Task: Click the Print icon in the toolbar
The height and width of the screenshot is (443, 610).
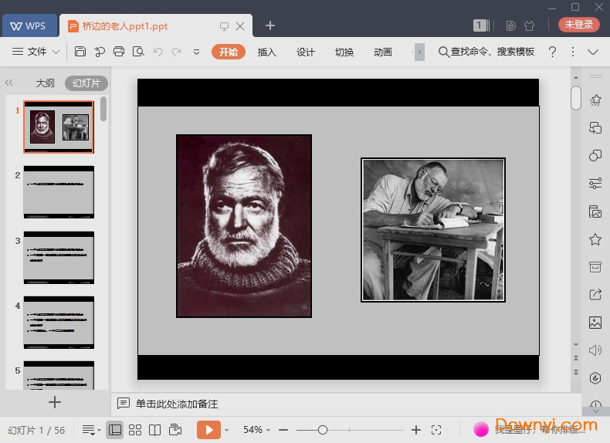Action: (x=119, y=52)
